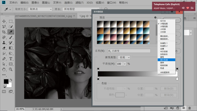Select the Eyedropper tool in toolbox
The image size is (197, 111).
(x=11, y=32)
